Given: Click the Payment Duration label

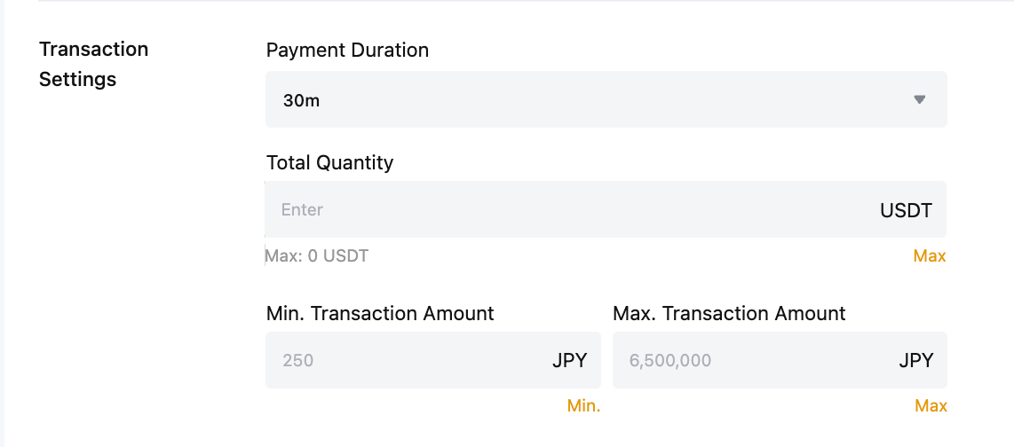Looking at the screenshot, I should [x=347, y=51].
